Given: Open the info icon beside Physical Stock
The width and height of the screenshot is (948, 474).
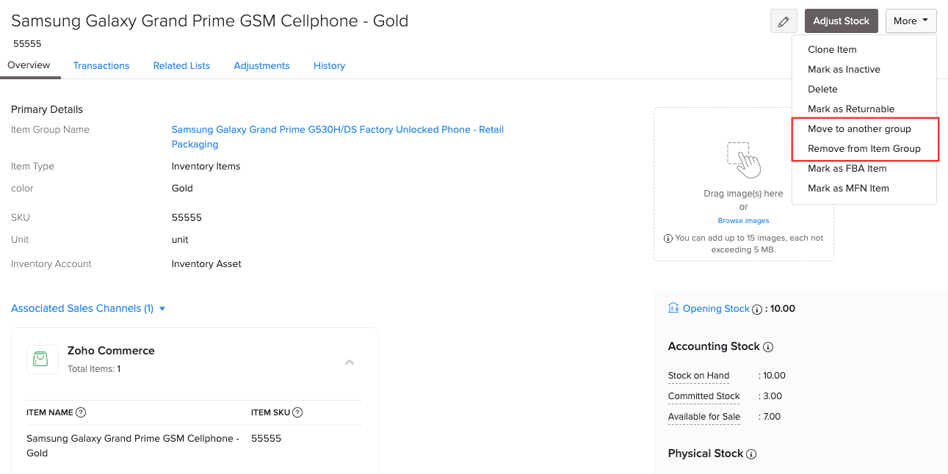Looking at the screenshot, I should point(751,453).
